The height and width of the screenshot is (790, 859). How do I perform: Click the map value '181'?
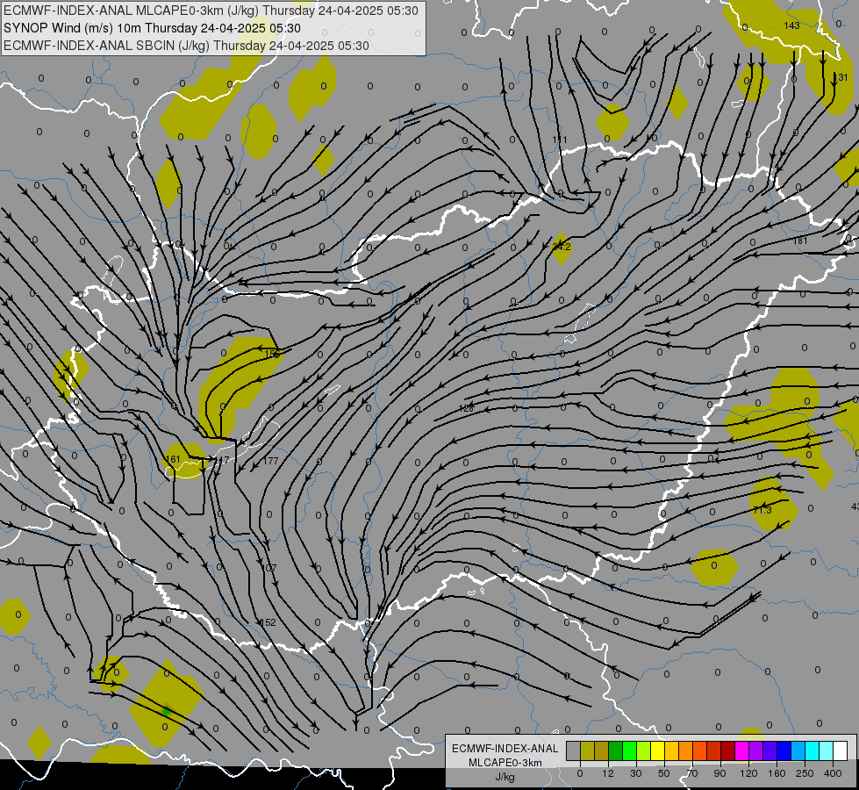pyautogui.click(x=800, y=241)
